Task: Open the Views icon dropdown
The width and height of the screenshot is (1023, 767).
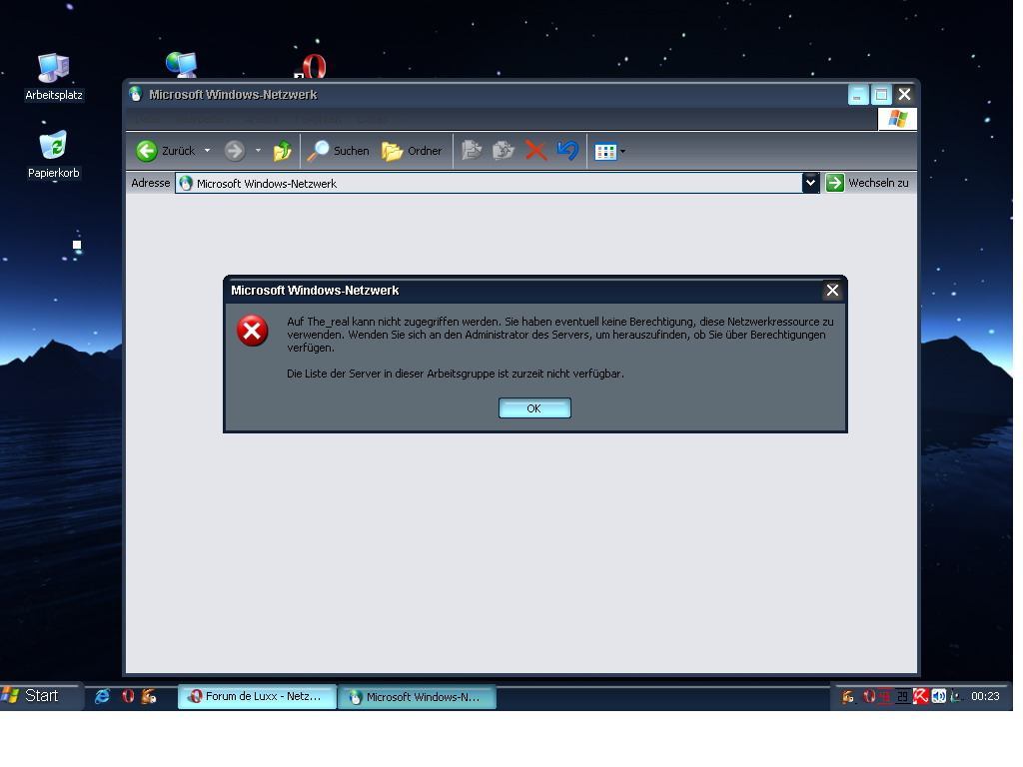Action: tap(609, 152)
